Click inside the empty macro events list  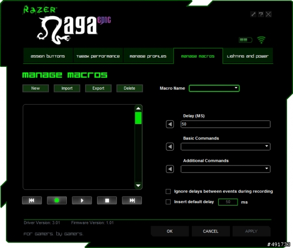click(78, 147)
